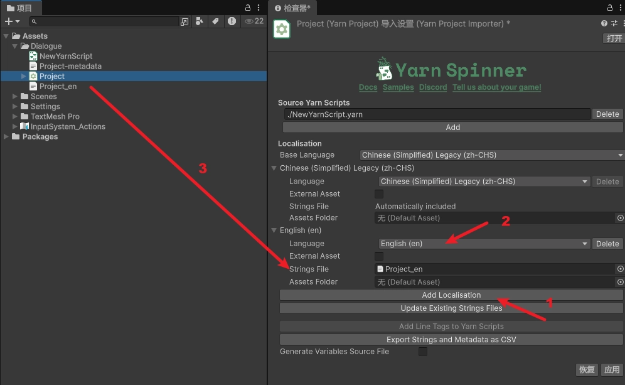Open English localisation Language dropdown

pos(484,244)
